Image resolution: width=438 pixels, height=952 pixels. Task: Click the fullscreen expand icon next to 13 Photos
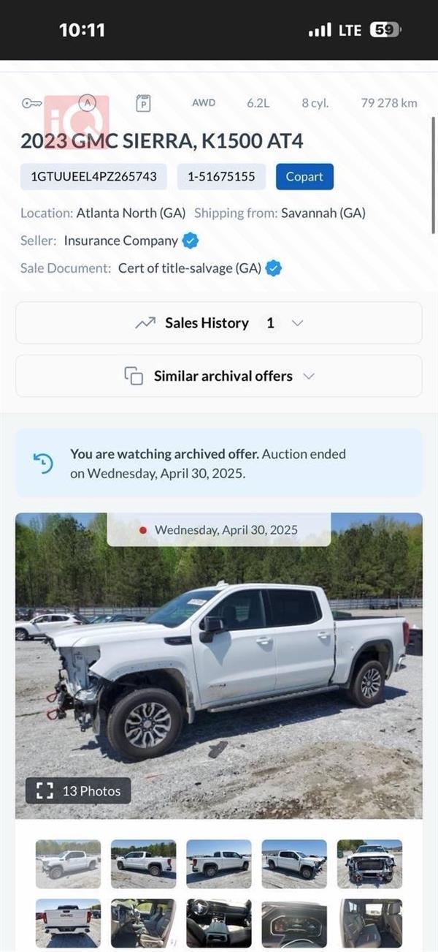point(45,790)
